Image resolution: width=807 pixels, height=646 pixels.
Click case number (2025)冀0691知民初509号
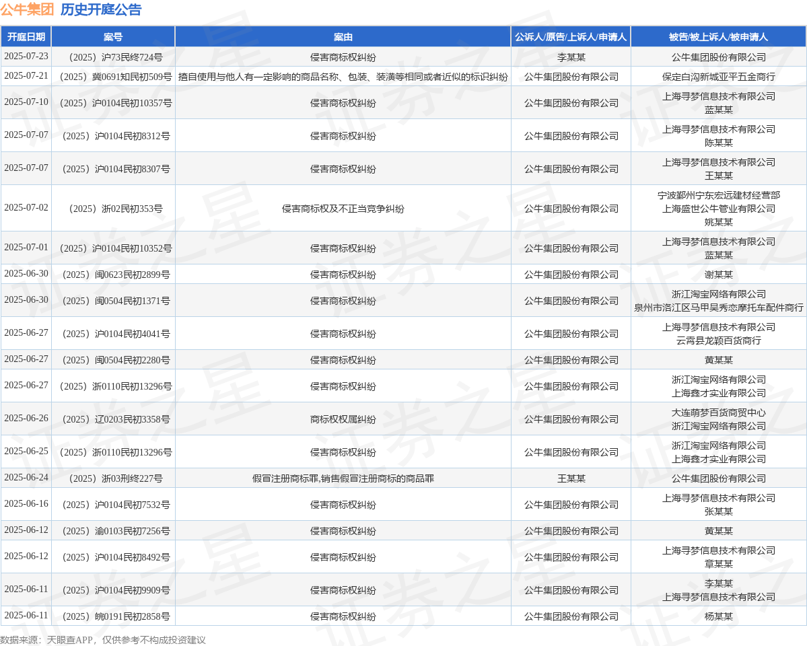pos(113,77)
